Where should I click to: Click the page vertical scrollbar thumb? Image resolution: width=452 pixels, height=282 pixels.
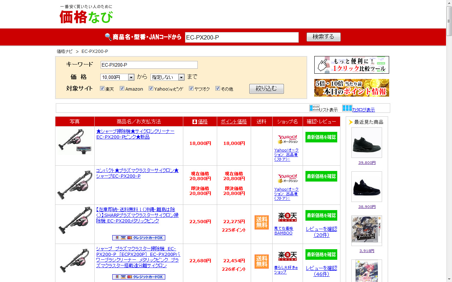click(x=449, y=21)
